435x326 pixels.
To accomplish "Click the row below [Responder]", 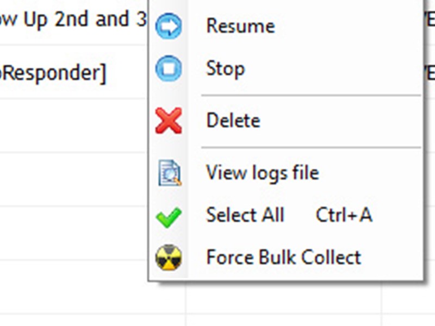I will [x=71, y=125].
